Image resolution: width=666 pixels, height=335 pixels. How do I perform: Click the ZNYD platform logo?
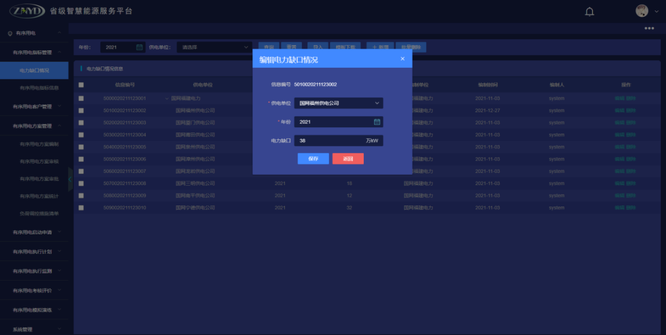(x=27, y=11)
